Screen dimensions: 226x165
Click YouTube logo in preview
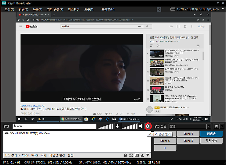coord(31,26)
